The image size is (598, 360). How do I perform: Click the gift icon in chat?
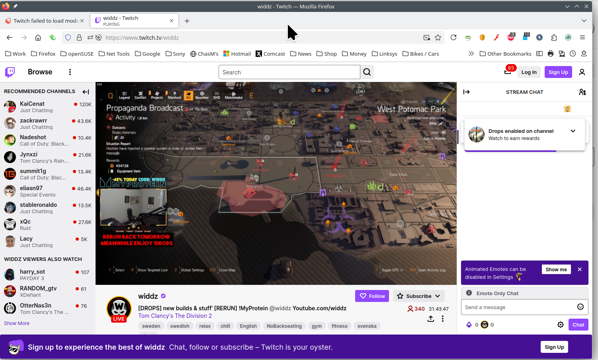(567, 109)
